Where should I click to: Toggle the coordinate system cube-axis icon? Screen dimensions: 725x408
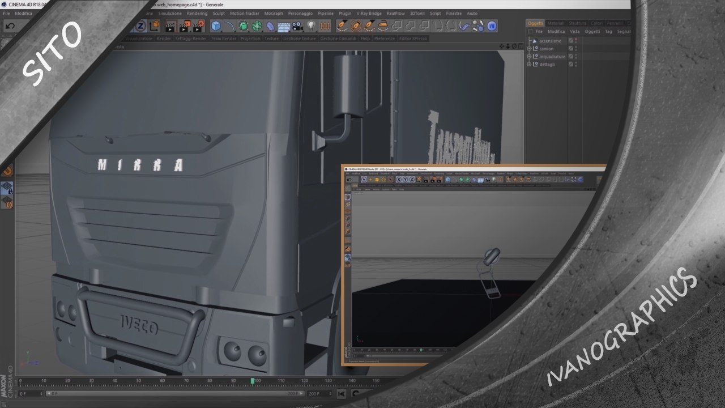[155, 26]
